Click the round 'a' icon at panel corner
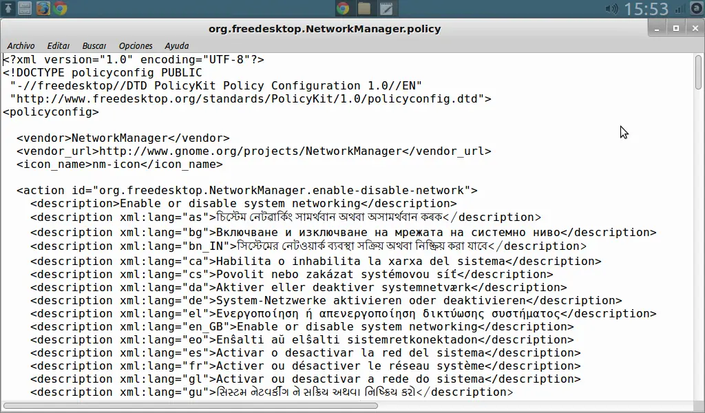This screenshot has height=413, width=705. [x=696, y=8]
